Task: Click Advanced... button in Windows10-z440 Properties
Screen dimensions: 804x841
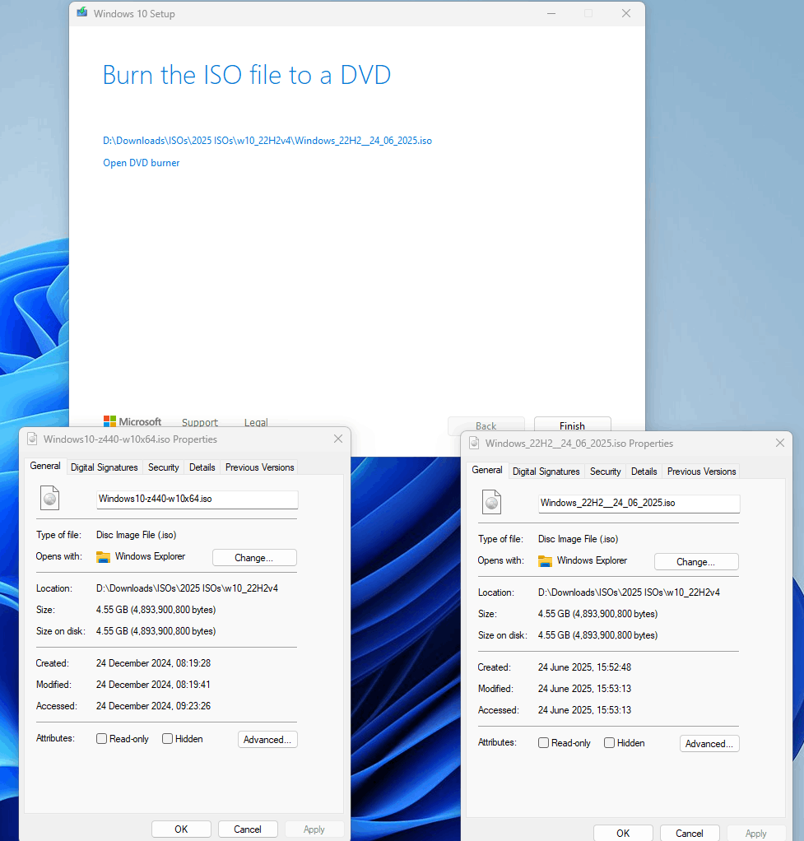Action: pos(267,739)
